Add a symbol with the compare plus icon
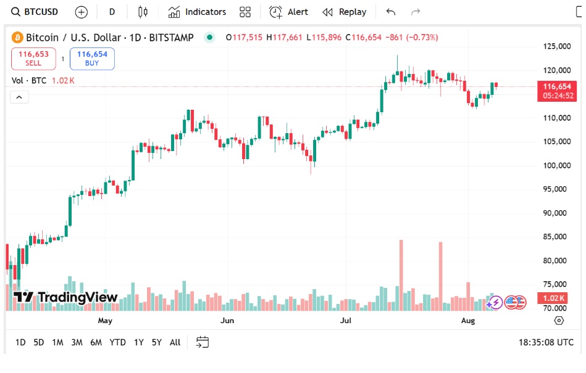Screen dimensions: 586x373 [80, 11]
